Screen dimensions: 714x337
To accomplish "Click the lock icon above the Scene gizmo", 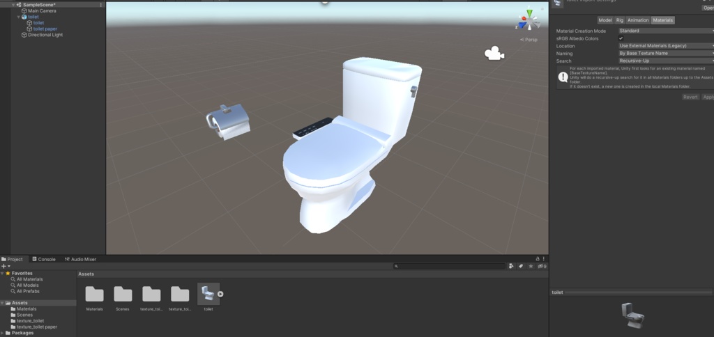I will (x=542, y=8).
